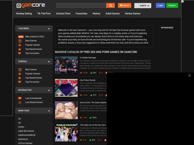Click the heart icon beside This Week Top Favourites

pyautogui.click(x=20, y=53)
